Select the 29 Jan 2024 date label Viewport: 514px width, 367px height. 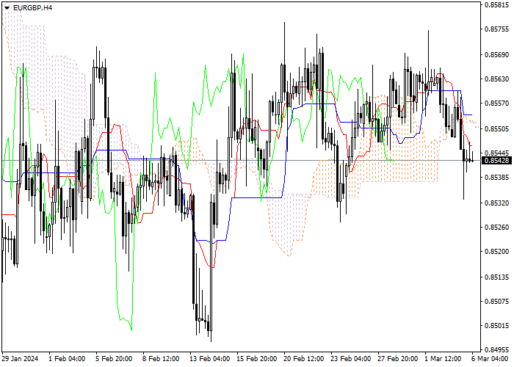pos(20,359)
